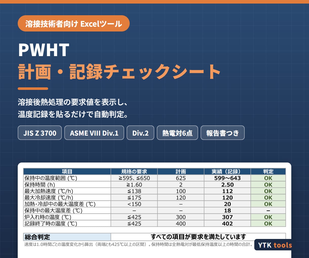Viewport: 309px width, 258px height.
Task: Click the ≦175 requirement cell
Action: pyautogui.click(x=134, y=198)
